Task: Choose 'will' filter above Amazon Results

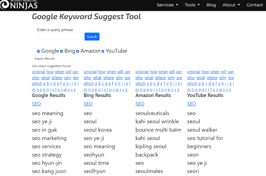Action: click(172, 72)
